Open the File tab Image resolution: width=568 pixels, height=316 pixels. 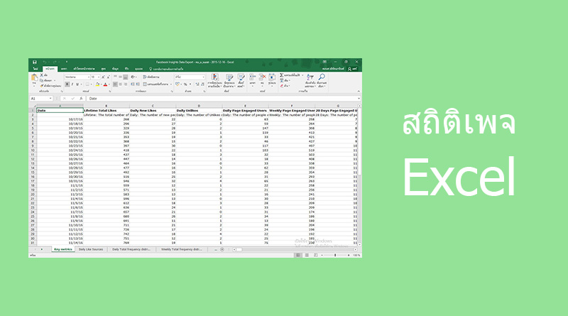point(35,69)
